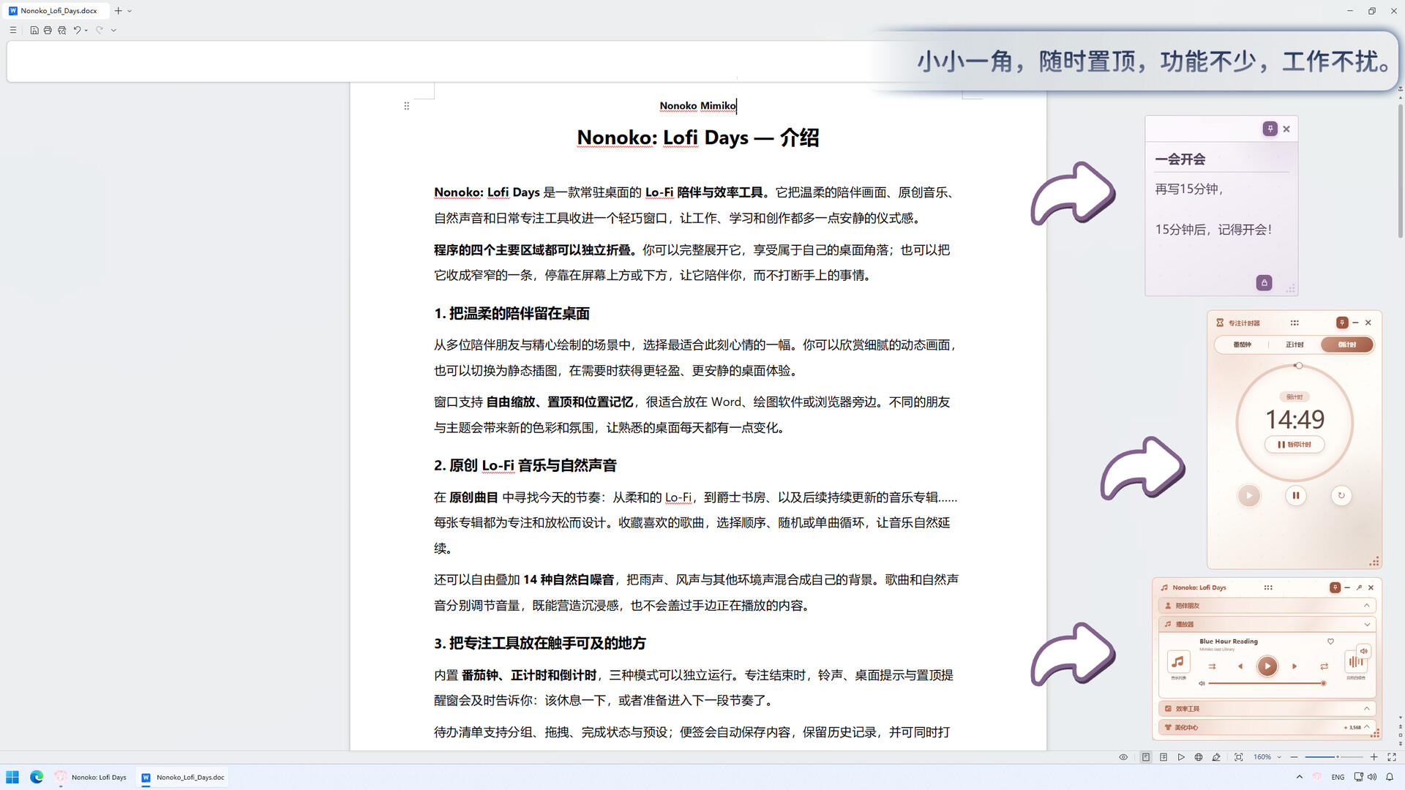The width and height of the screenshot is (1405, 790).
Task: Open Print Preview from quick toolbar
Action: coord(62,30)
